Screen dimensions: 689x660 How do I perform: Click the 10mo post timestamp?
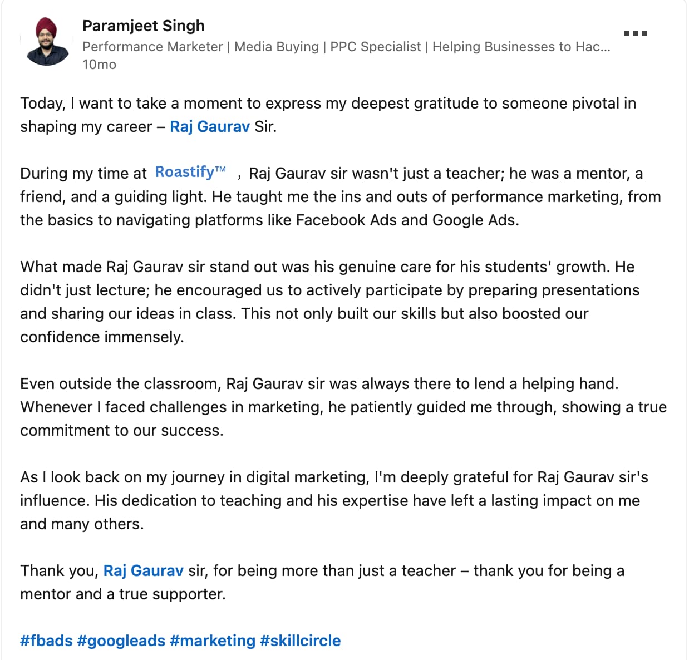tap(99, 65)
